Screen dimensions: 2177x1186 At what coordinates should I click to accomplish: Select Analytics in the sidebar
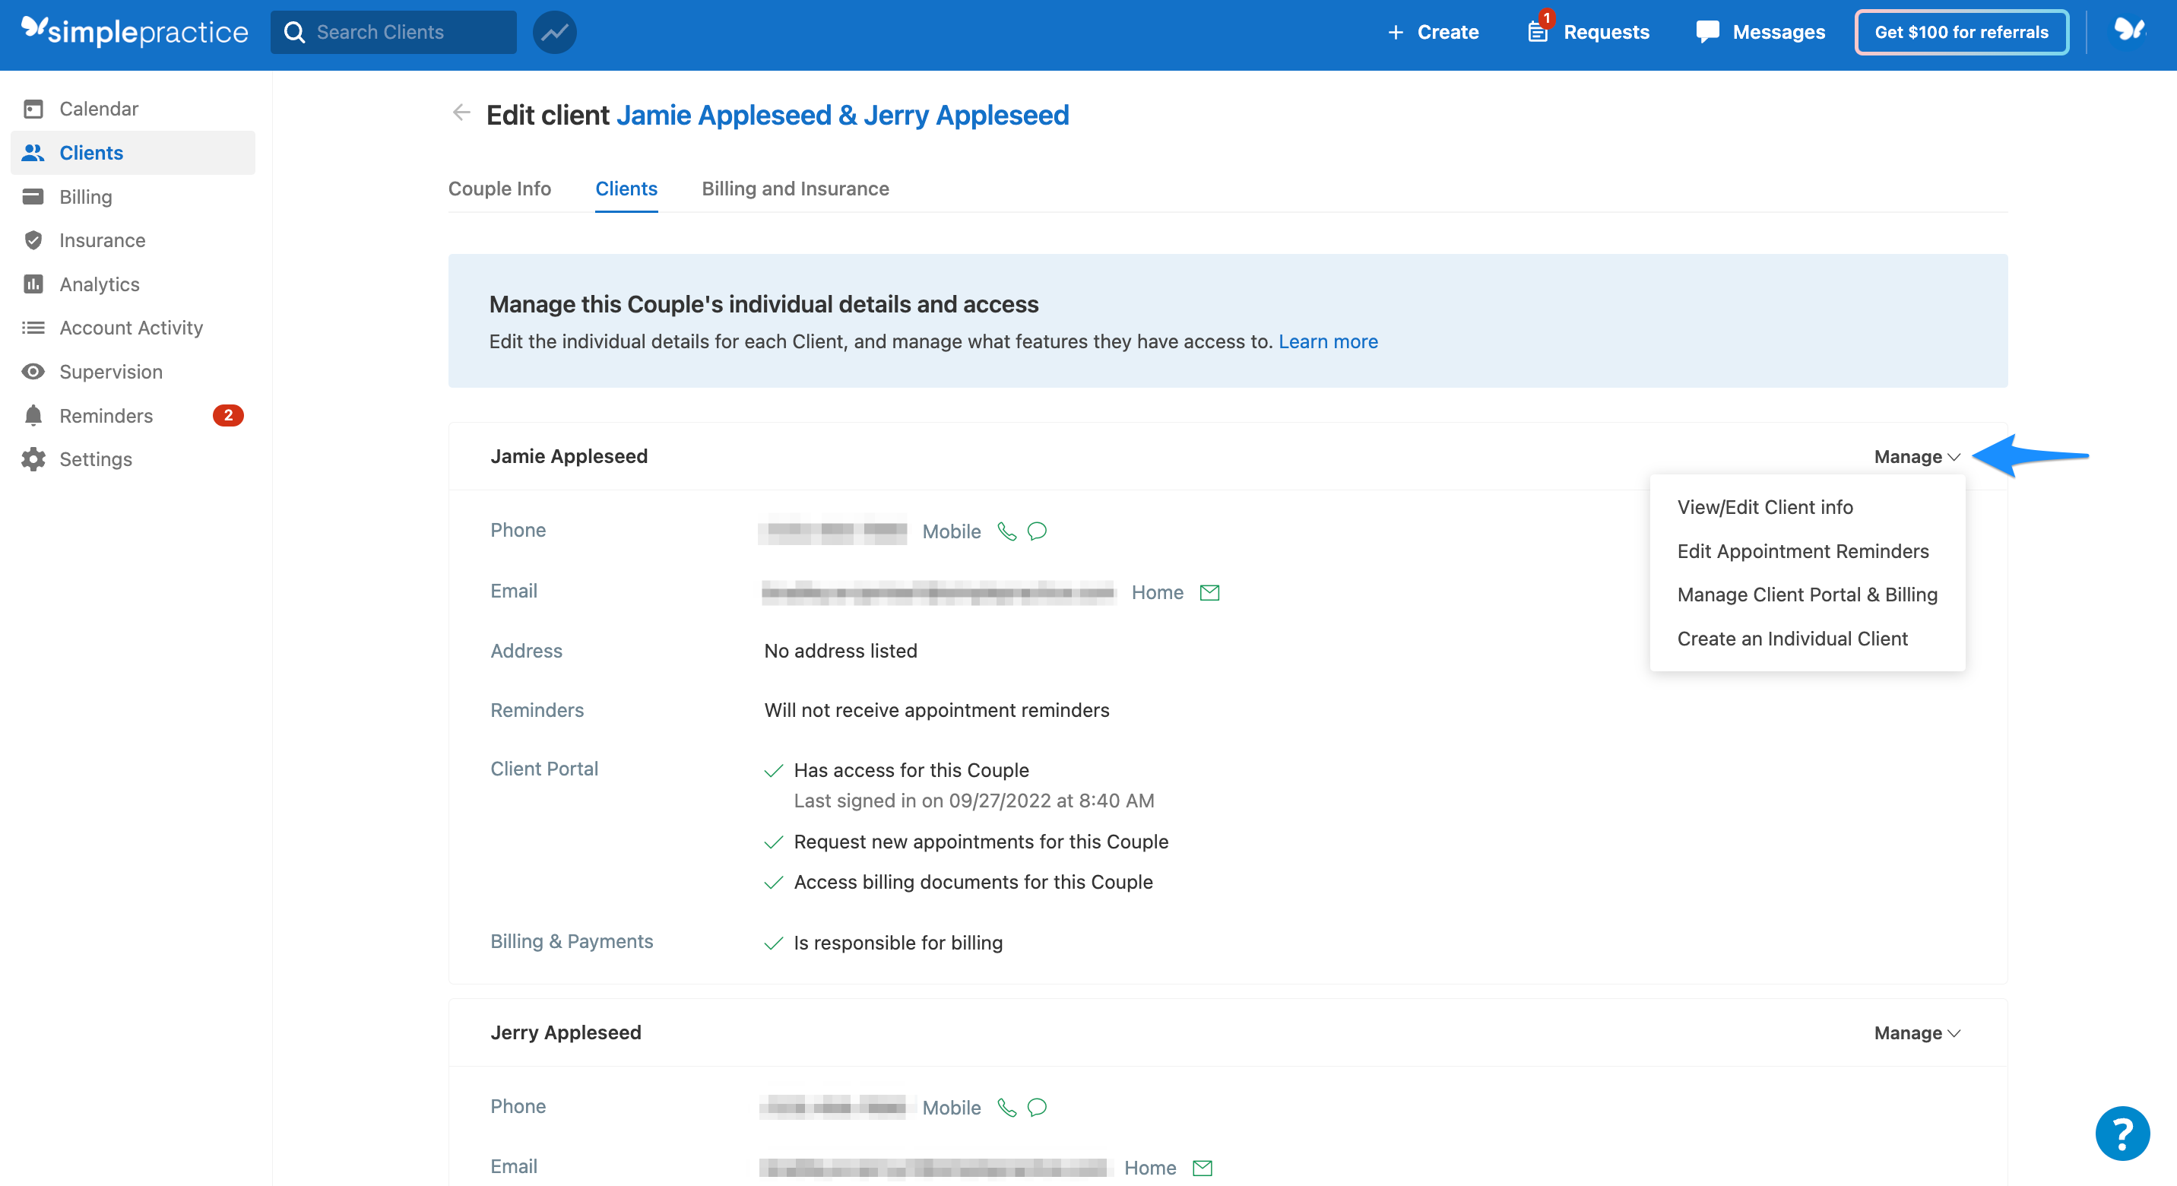[x=99, y=284]
